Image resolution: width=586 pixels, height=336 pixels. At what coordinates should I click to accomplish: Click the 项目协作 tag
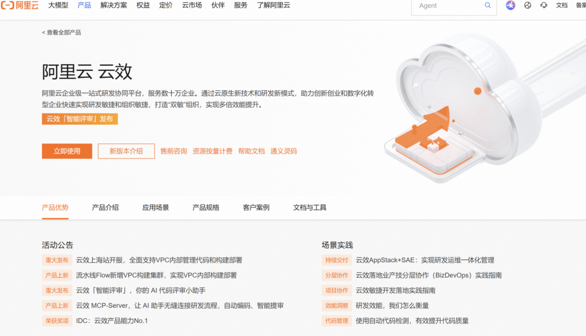(336, 290)
